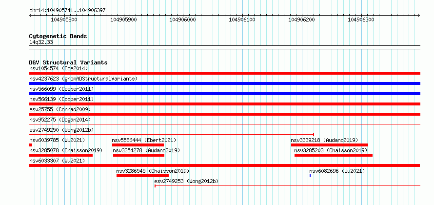The image size is (434, 205).
Task: Click the red bar of nsv3285078
Action: [61, 155]
